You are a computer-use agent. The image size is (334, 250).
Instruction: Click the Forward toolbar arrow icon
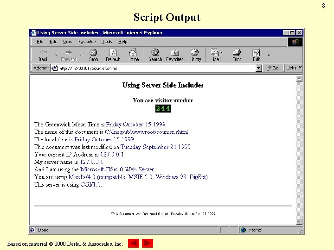pos(69,52)
